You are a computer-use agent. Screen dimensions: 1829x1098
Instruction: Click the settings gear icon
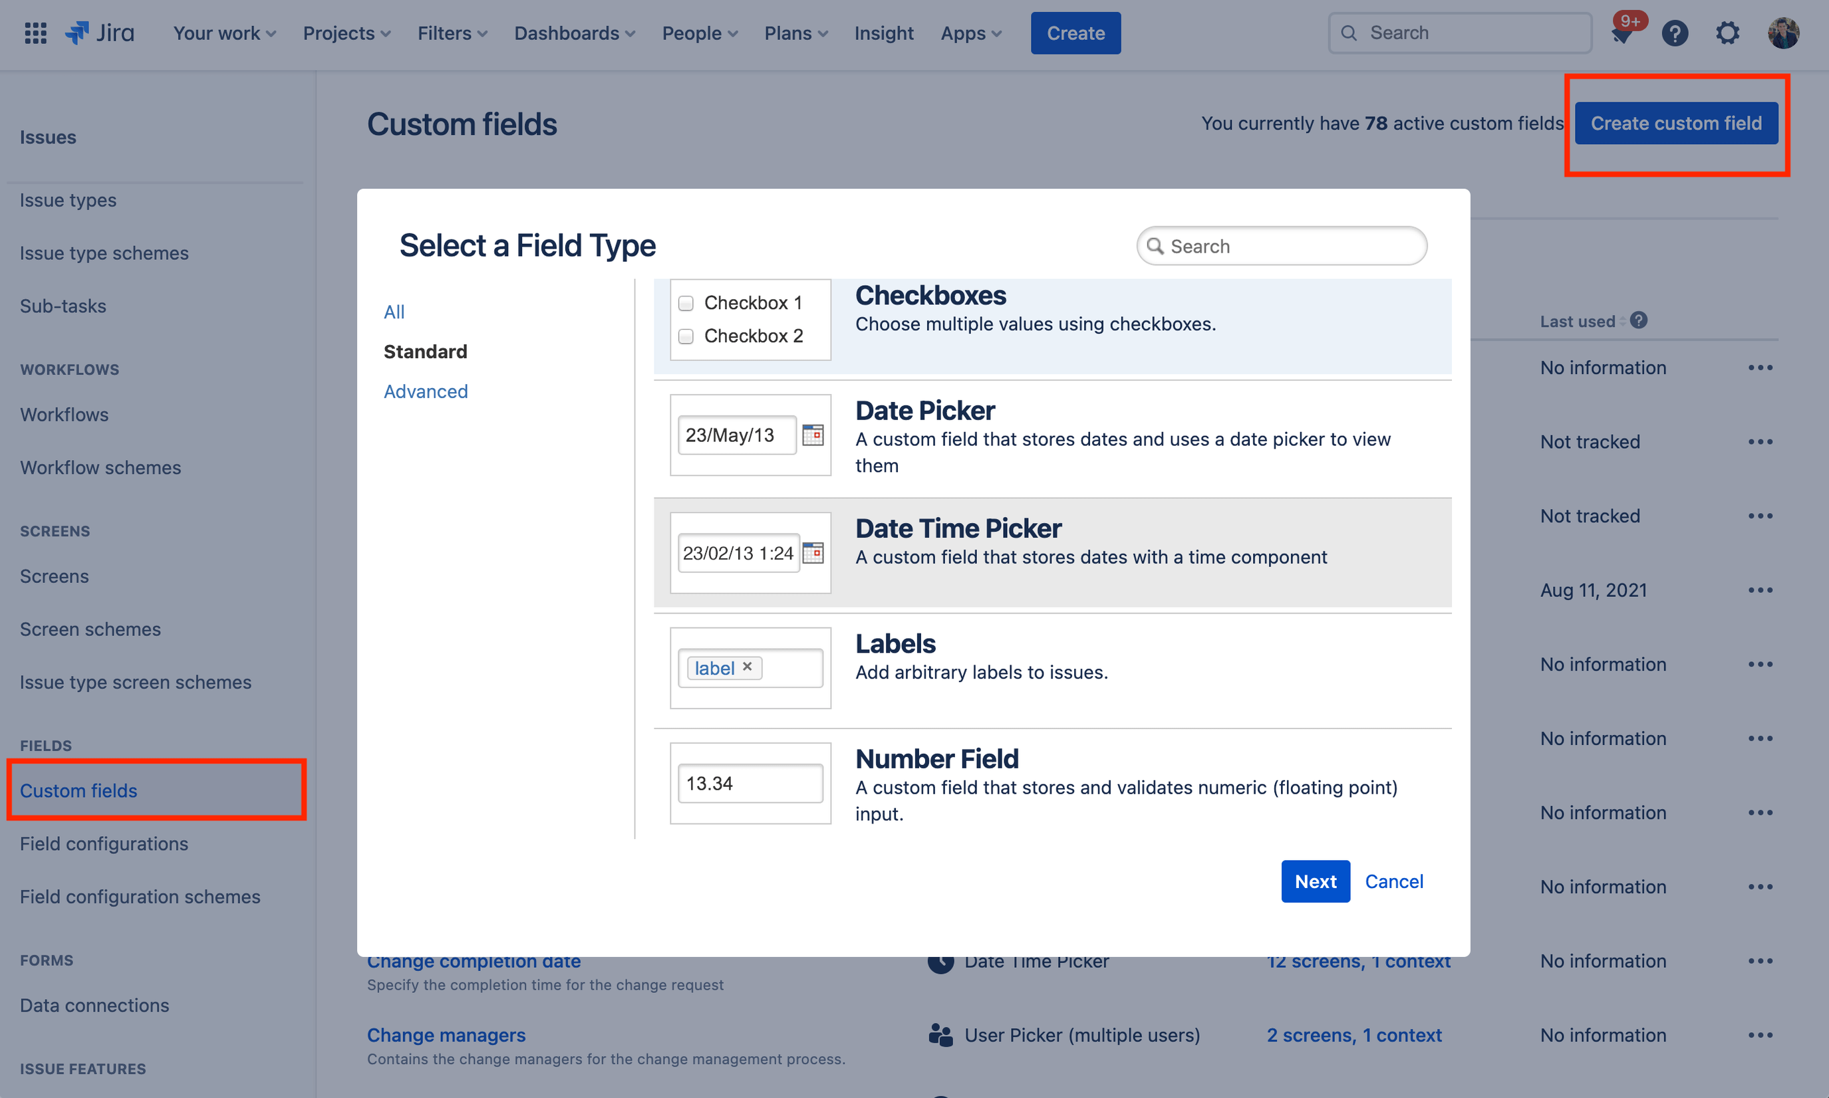(x=1727, y=33)
